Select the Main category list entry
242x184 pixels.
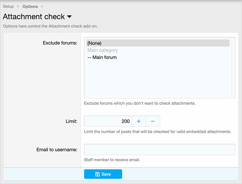103,50
